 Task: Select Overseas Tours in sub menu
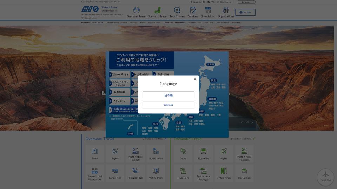(x=112, y=22)
